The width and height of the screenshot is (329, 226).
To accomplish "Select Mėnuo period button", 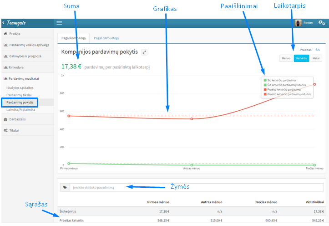I will click(x=286, y=58).
